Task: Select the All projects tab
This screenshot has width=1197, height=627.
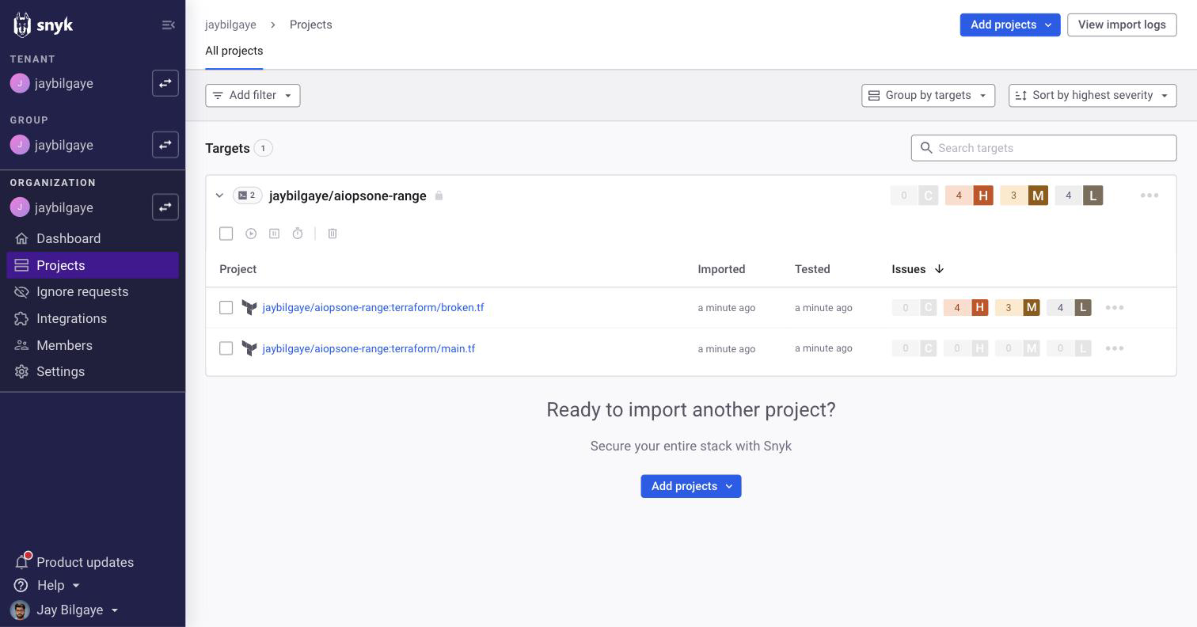Action: coord(234,51)
